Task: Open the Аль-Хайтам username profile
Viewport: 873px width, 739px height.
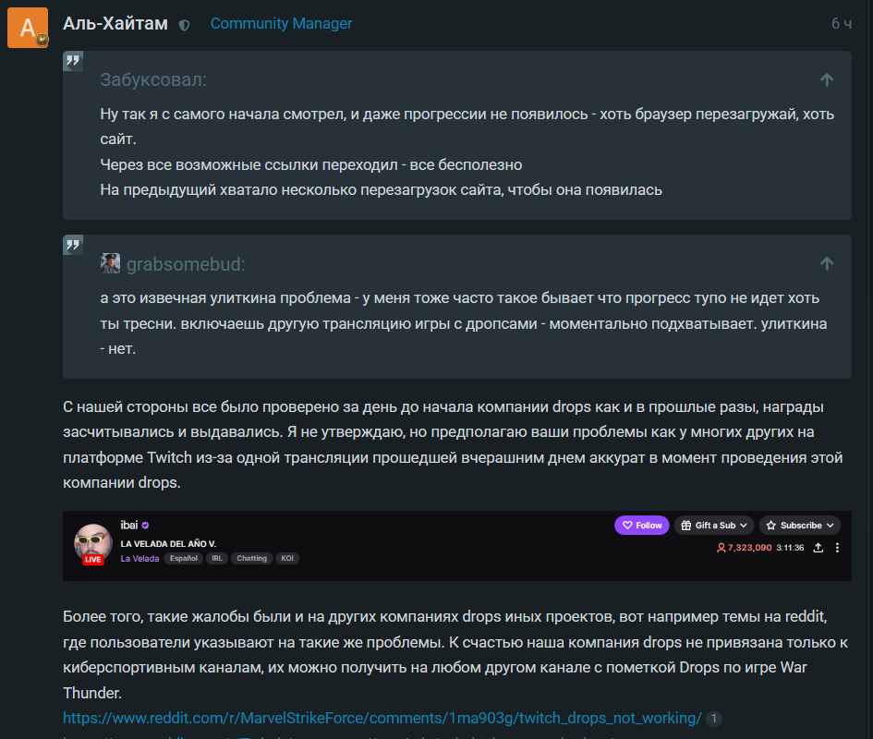Action: click(x=115, y=23)
